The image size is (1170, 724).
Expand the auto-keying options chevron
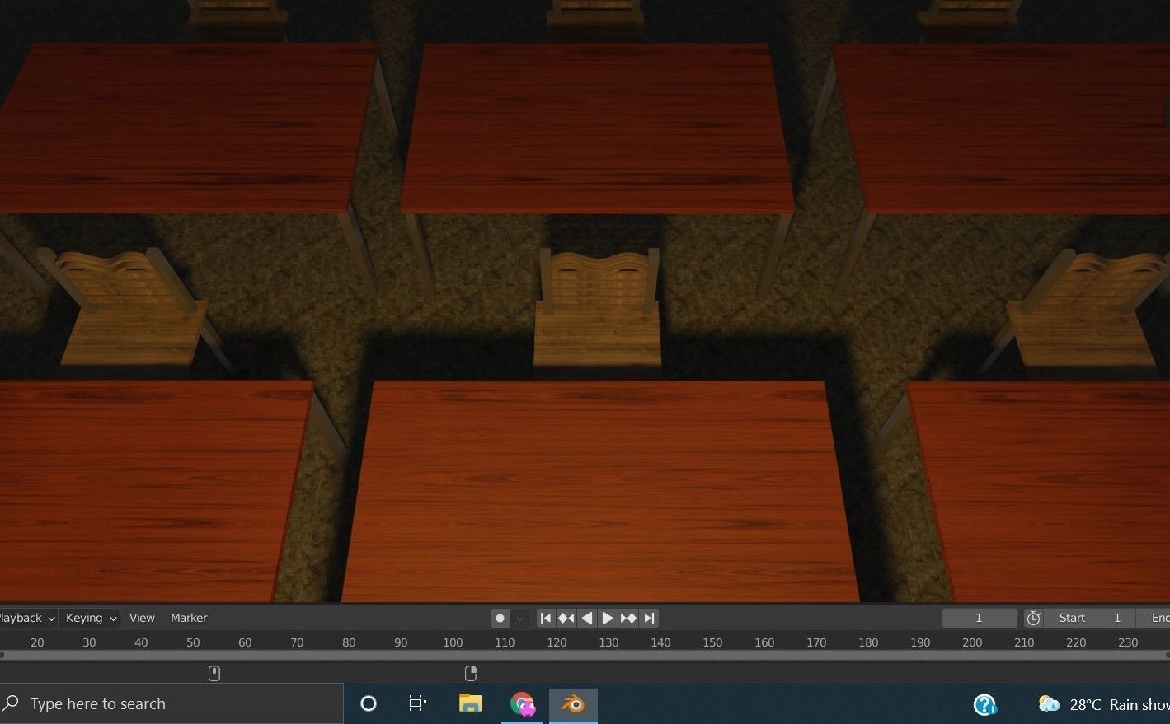coord(519,618)
